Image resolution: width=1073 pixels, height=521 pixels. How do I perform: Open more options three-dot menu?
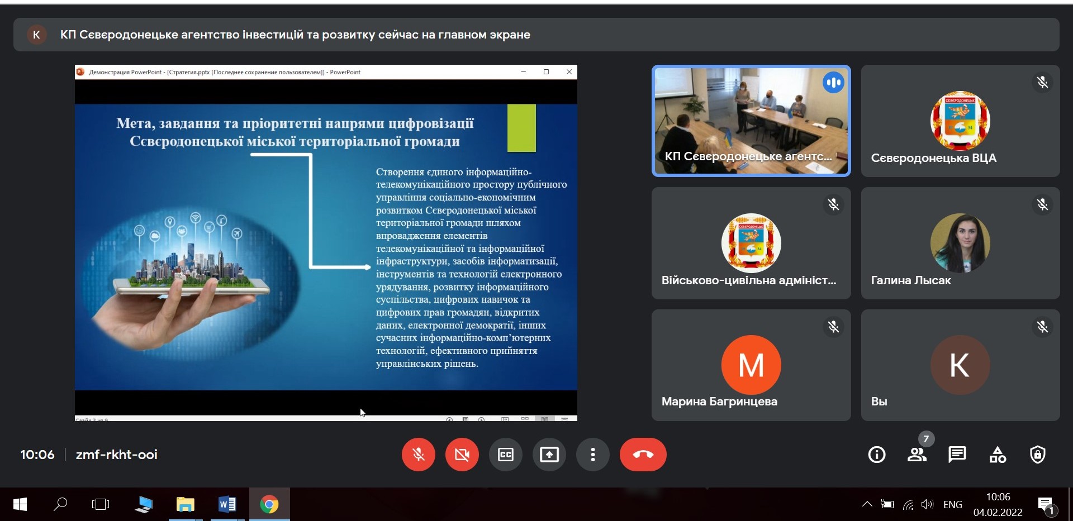click(592, 455)
